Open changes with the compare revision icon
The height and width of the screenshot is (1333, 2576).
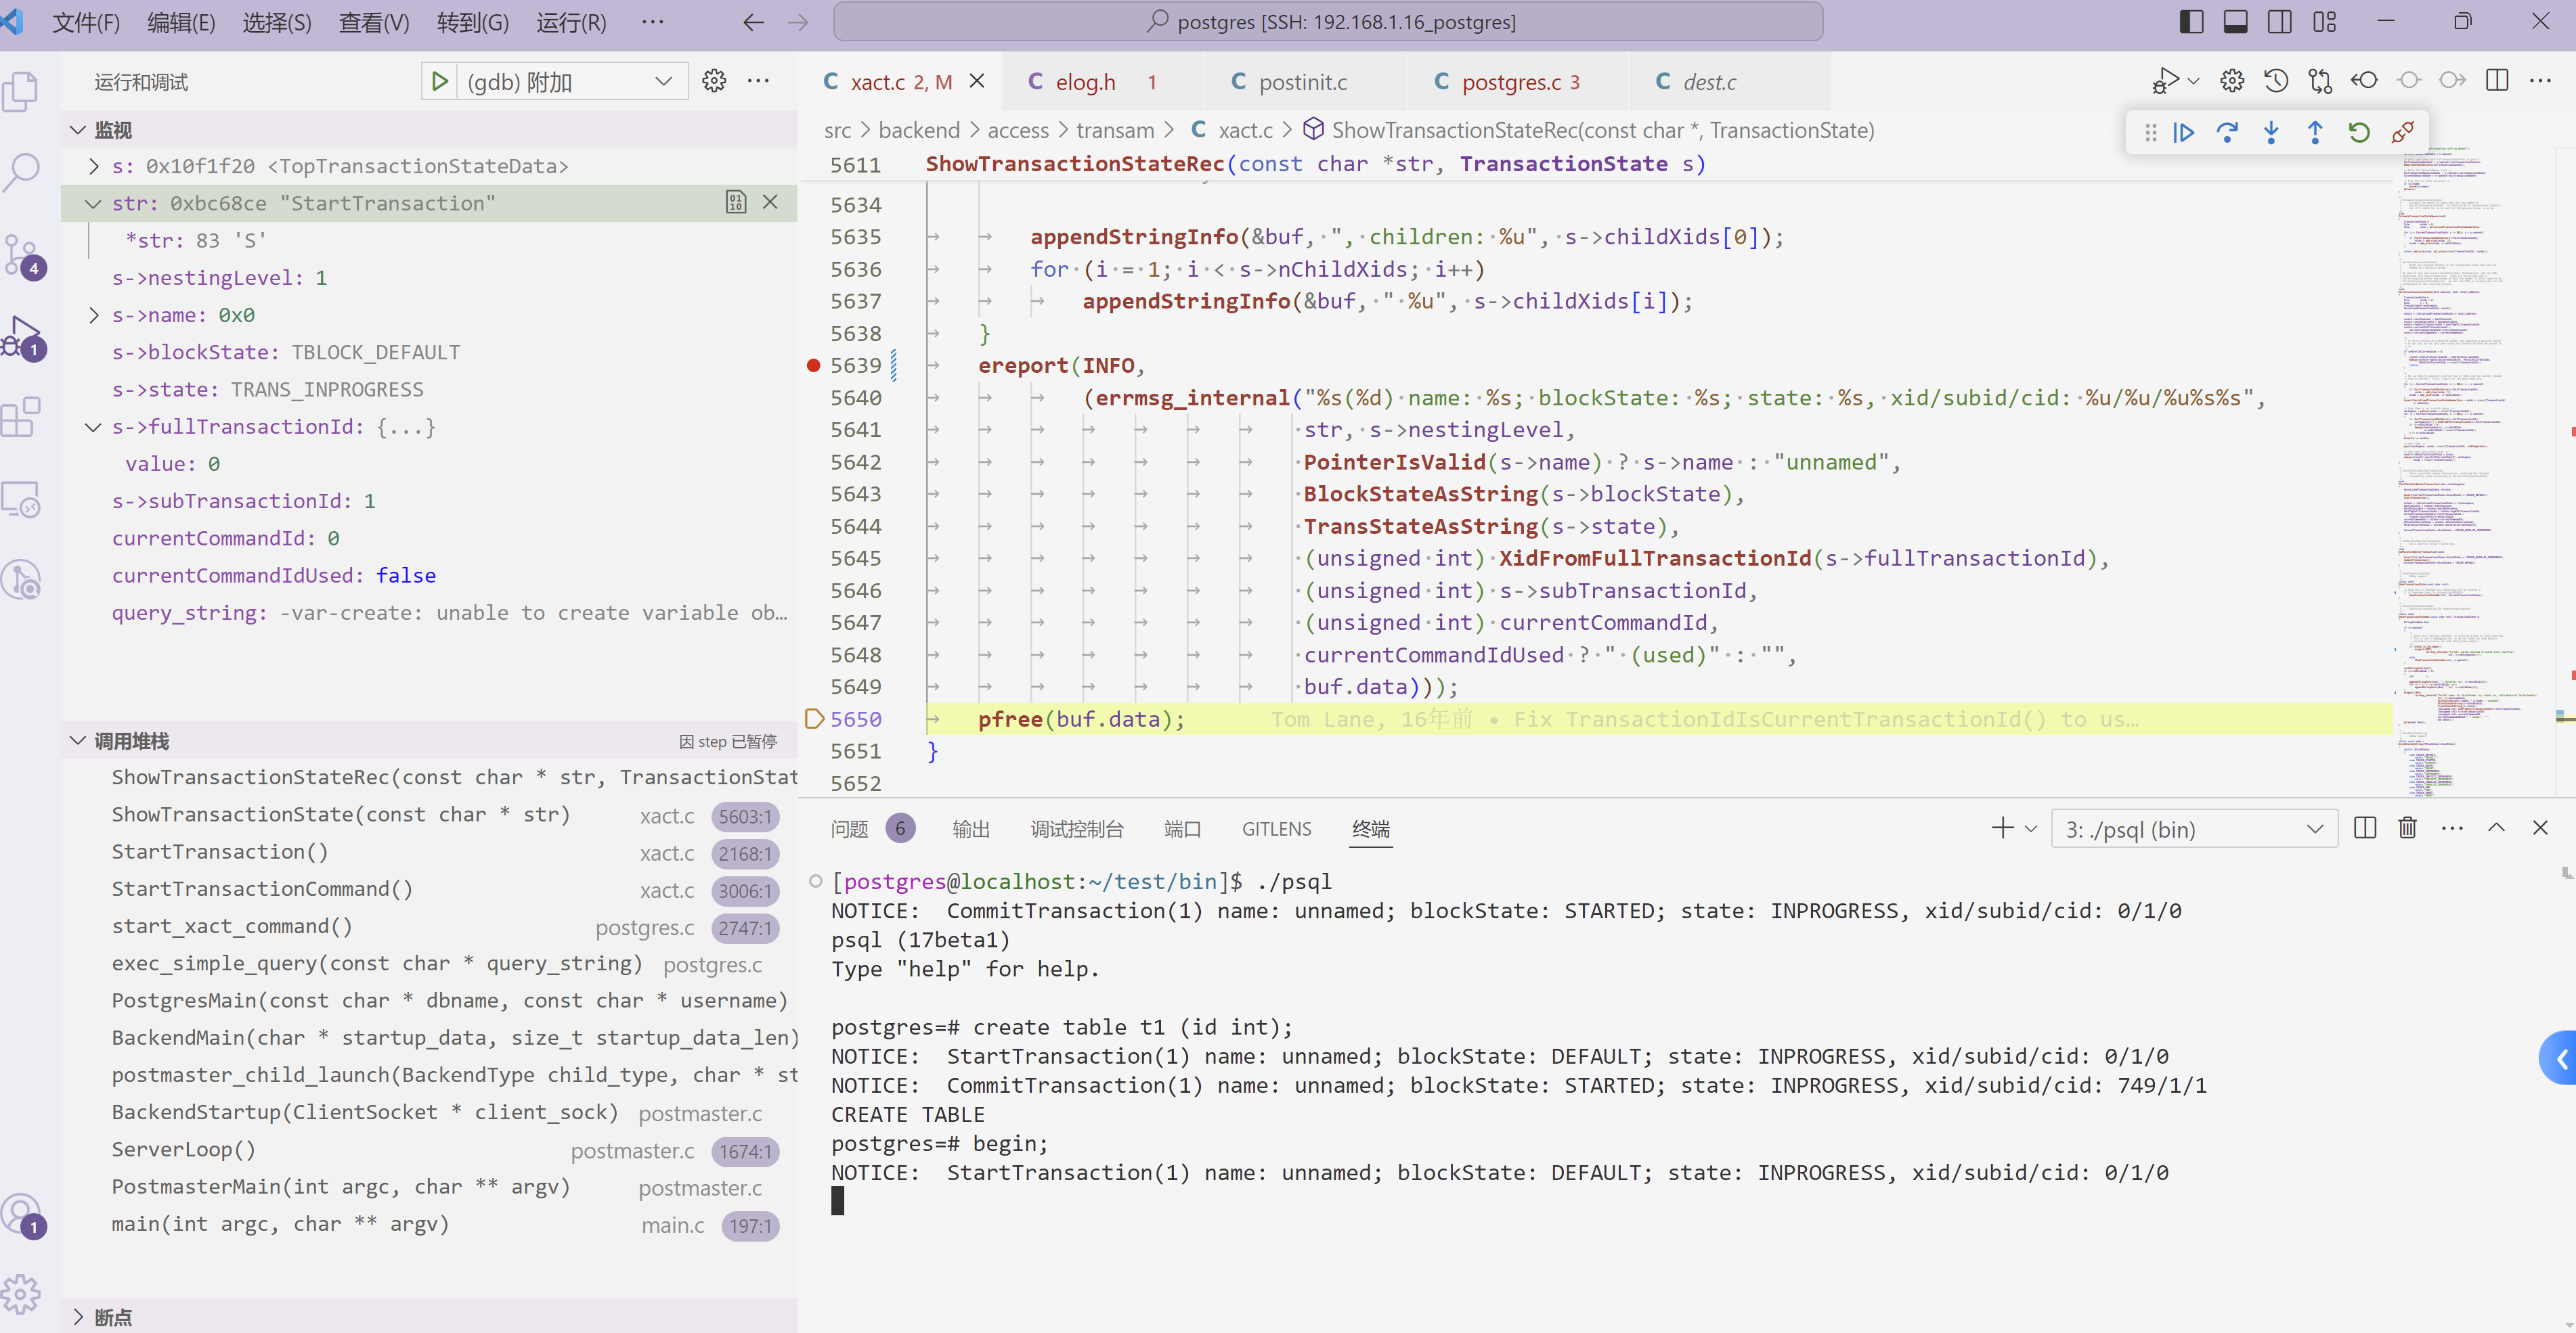(2321, 81)
